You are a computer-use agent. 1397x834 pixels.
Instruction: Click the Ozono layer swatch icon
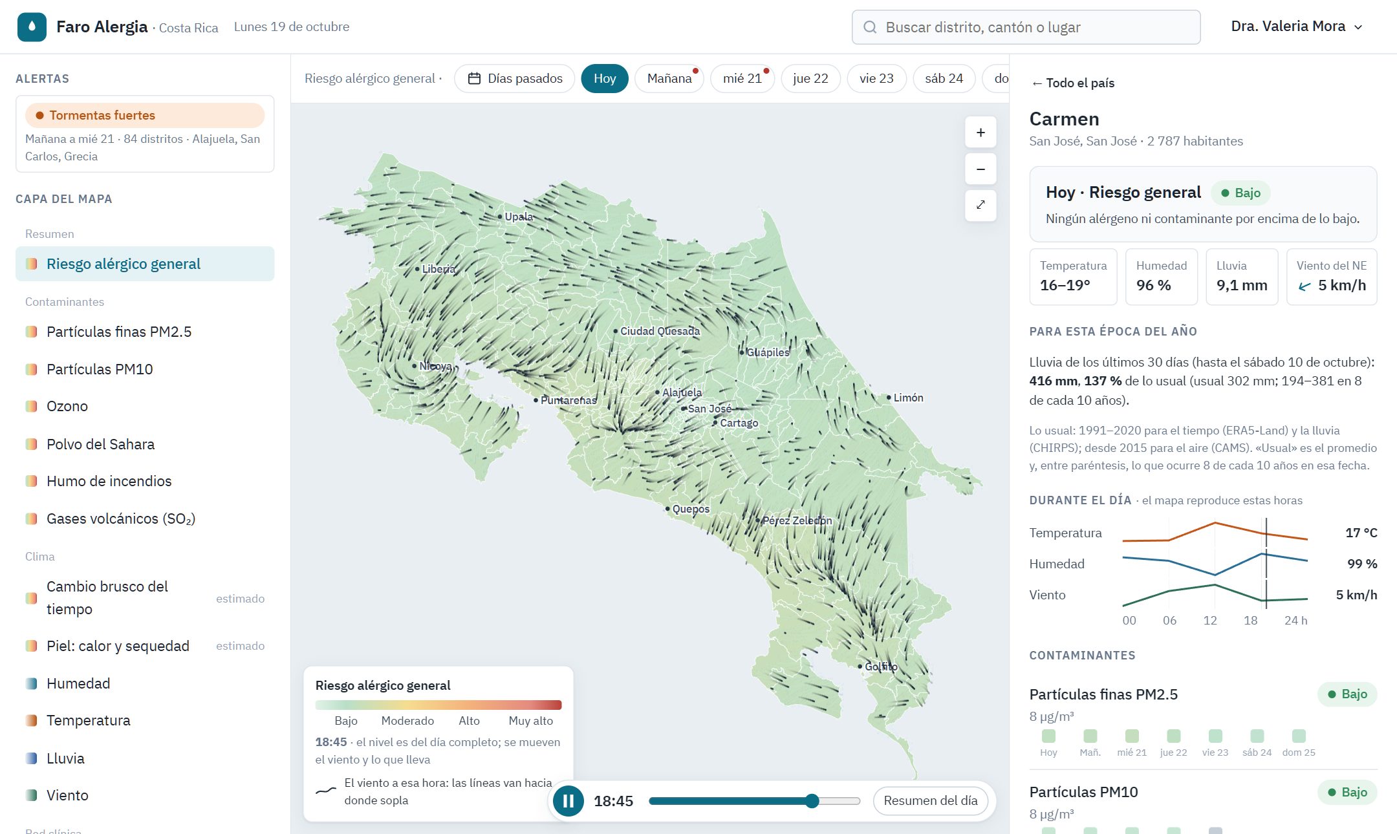pos(31,406)
